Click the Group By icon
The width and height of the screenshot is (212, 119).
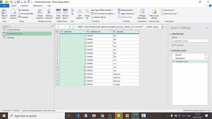tap(87, 12)
